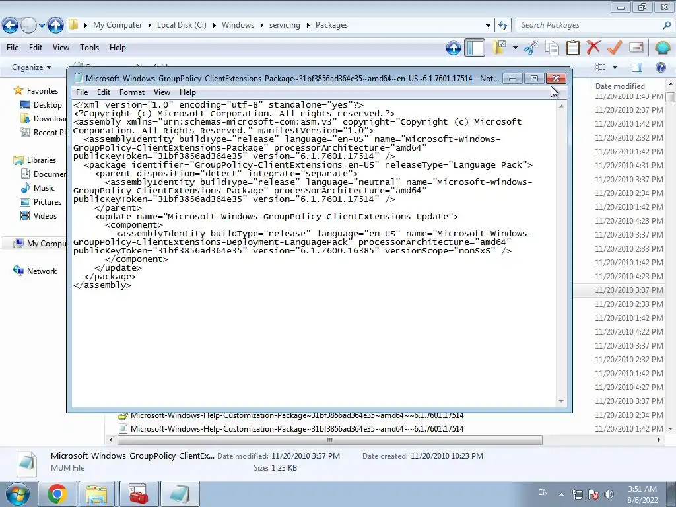Open the Explorer Help menu

118,48
